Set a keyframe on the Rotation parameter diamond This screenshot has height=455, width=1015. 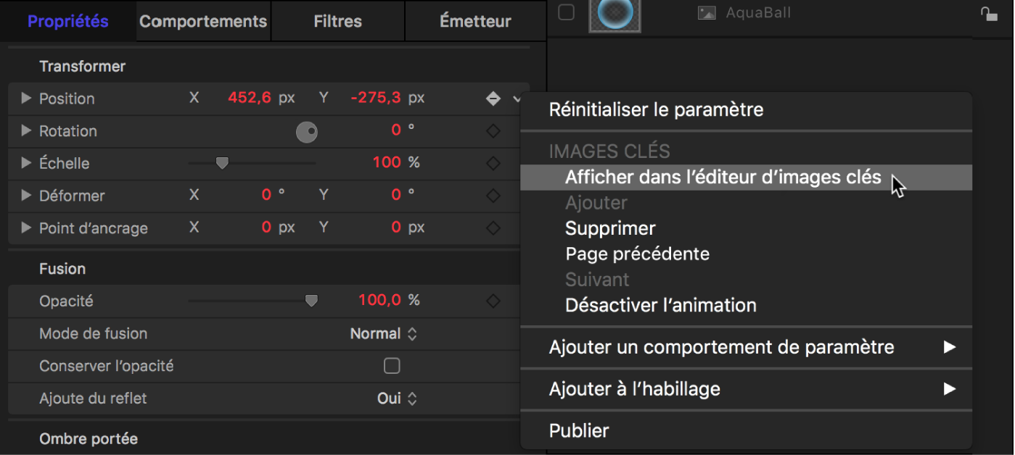(493, 131)
